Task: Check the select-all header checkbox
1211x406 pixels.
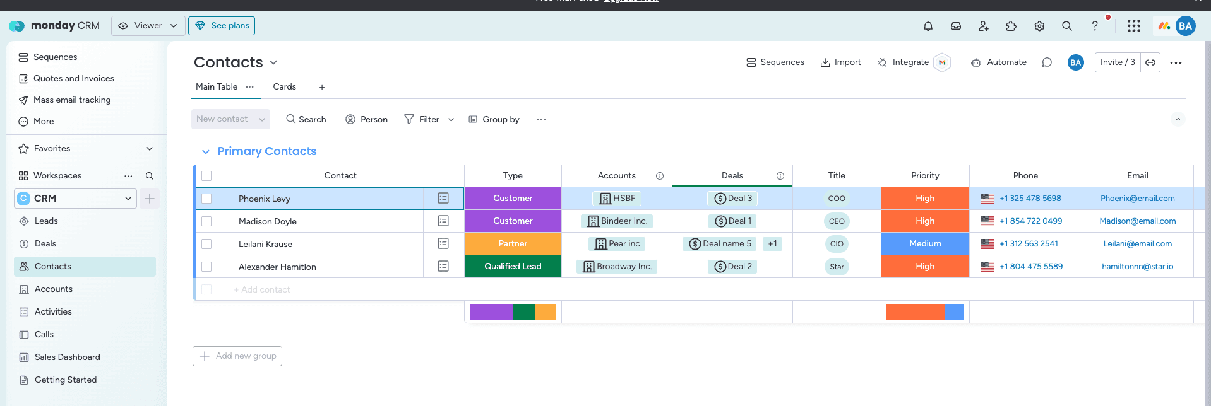Action: pyautogui.click(x=206, y=176)
